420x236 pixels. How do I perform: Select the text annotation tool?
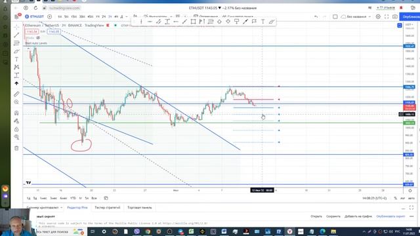tap(16, 59)
